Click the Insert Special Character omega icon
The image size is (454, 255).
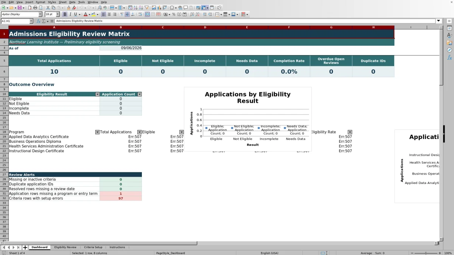pyautogui.click(x=172, y=8)
